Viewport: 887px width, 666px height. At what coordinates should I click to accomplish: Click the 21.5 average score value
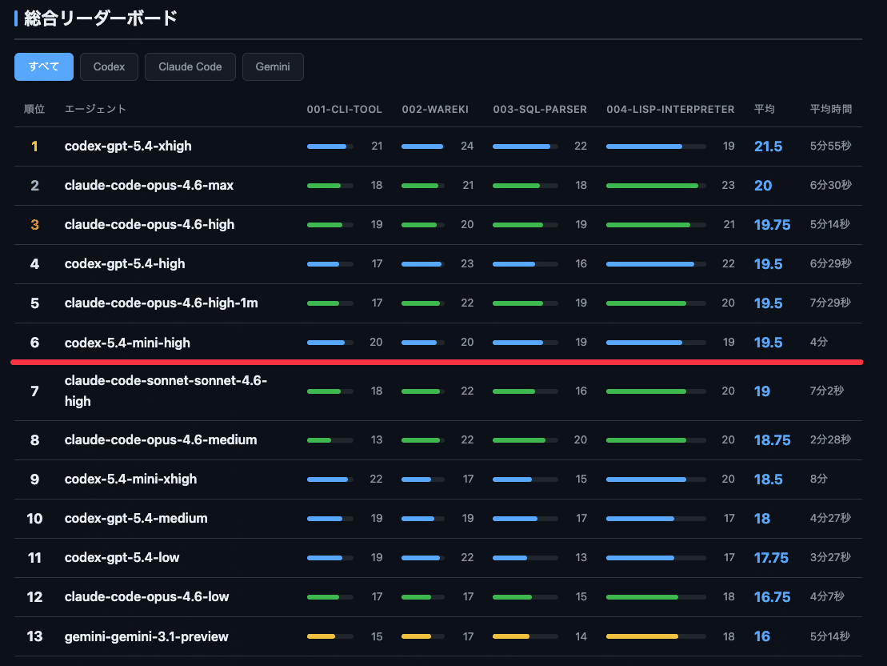tap(768, 146)
